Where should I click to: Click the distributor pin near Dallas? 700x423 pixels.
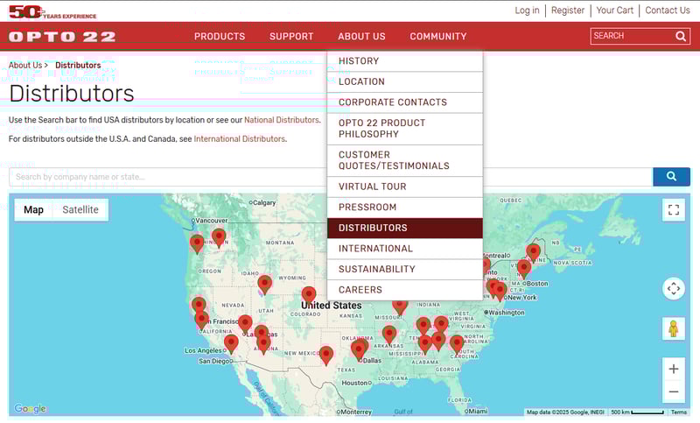pos(359,350)
